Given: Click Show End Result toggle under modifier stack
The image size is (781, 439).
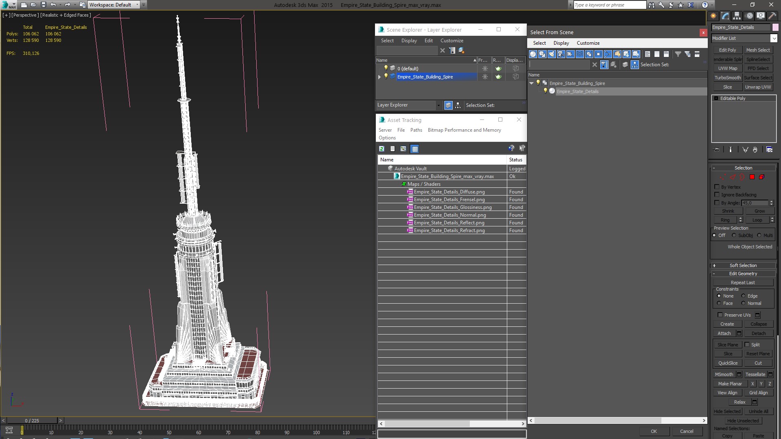Looking at the screenshot, I should 731,150.
